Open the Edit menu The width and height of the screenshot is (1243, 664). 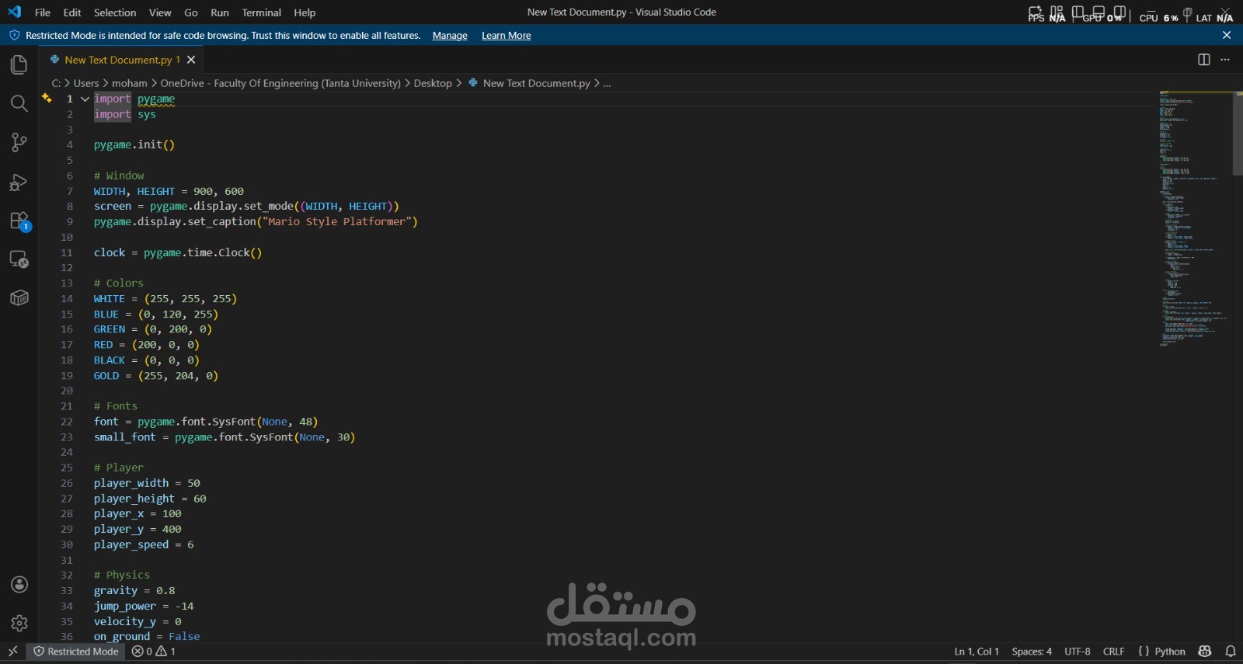(x=72, y=12)
